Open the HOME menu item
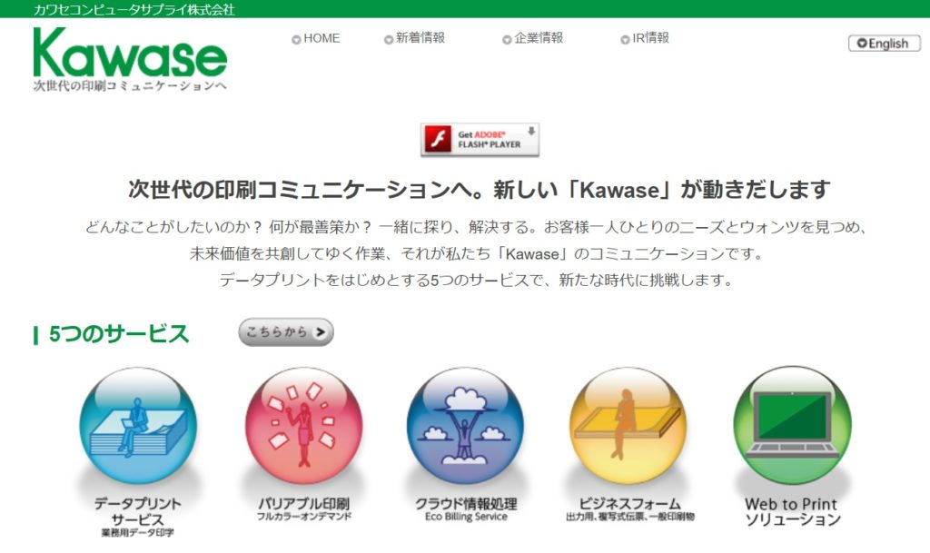930x553 pixels. point(316,38)
